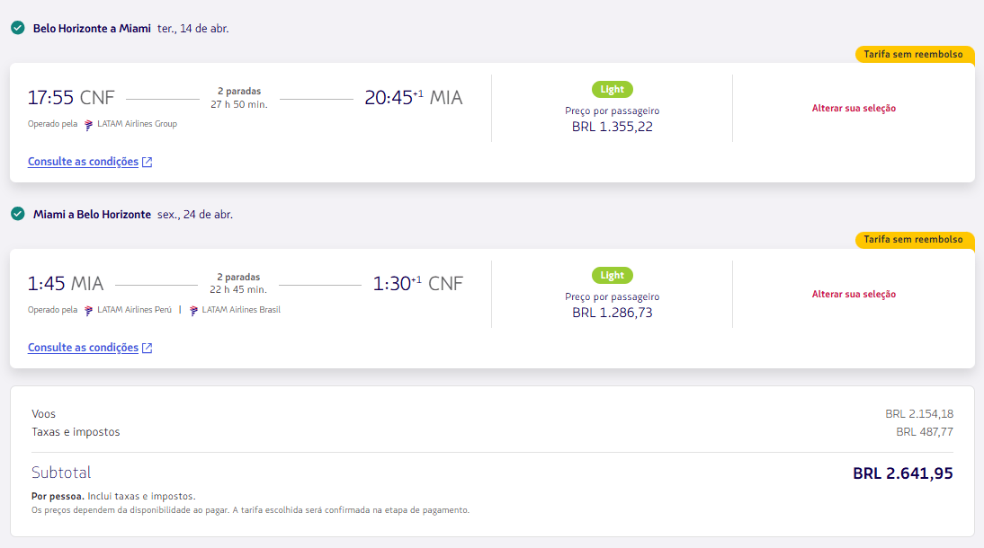Viewport: 984px width, 548px height.
Task: Click 2 paradas info on outbound flight
Action: [239, 97]
